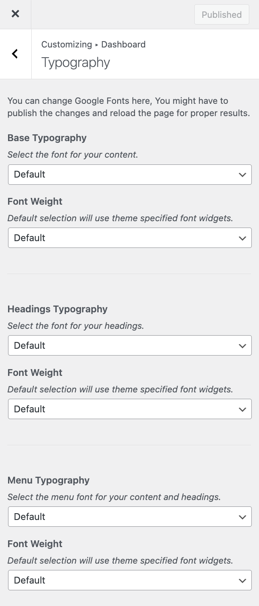The height and width of the screenshot is (606, 259).
Task: Click chevron arrow in Headings Typography select
Action: [242, 346]
